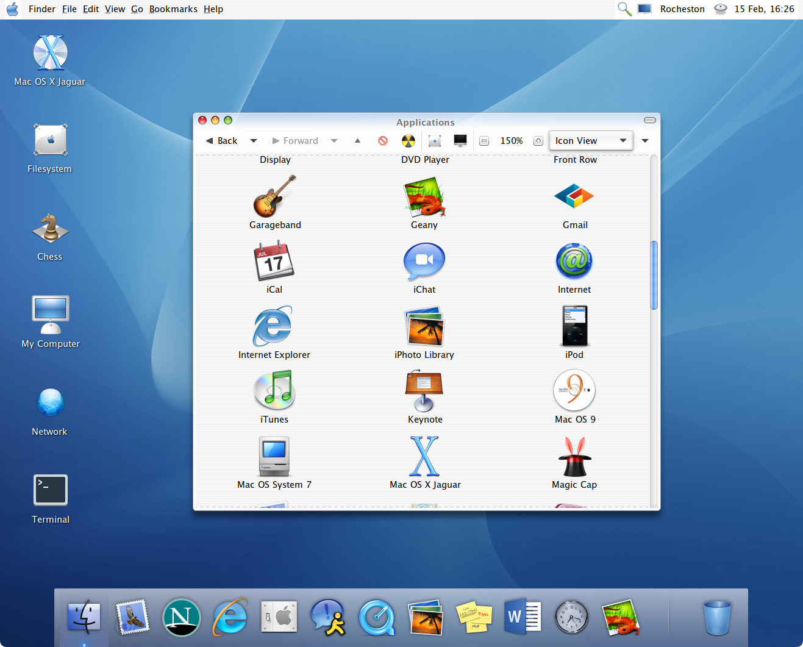Launch iCal from the Applications window

pos(274,261)
